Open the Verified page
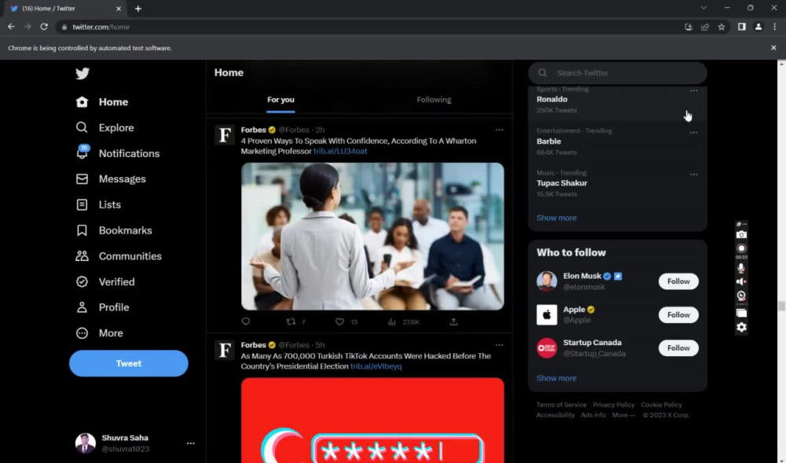The image size is (786, 463). click(105, 281)
